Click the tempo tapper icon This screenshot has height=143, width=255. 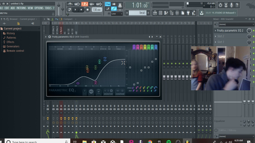pos(194,13)
